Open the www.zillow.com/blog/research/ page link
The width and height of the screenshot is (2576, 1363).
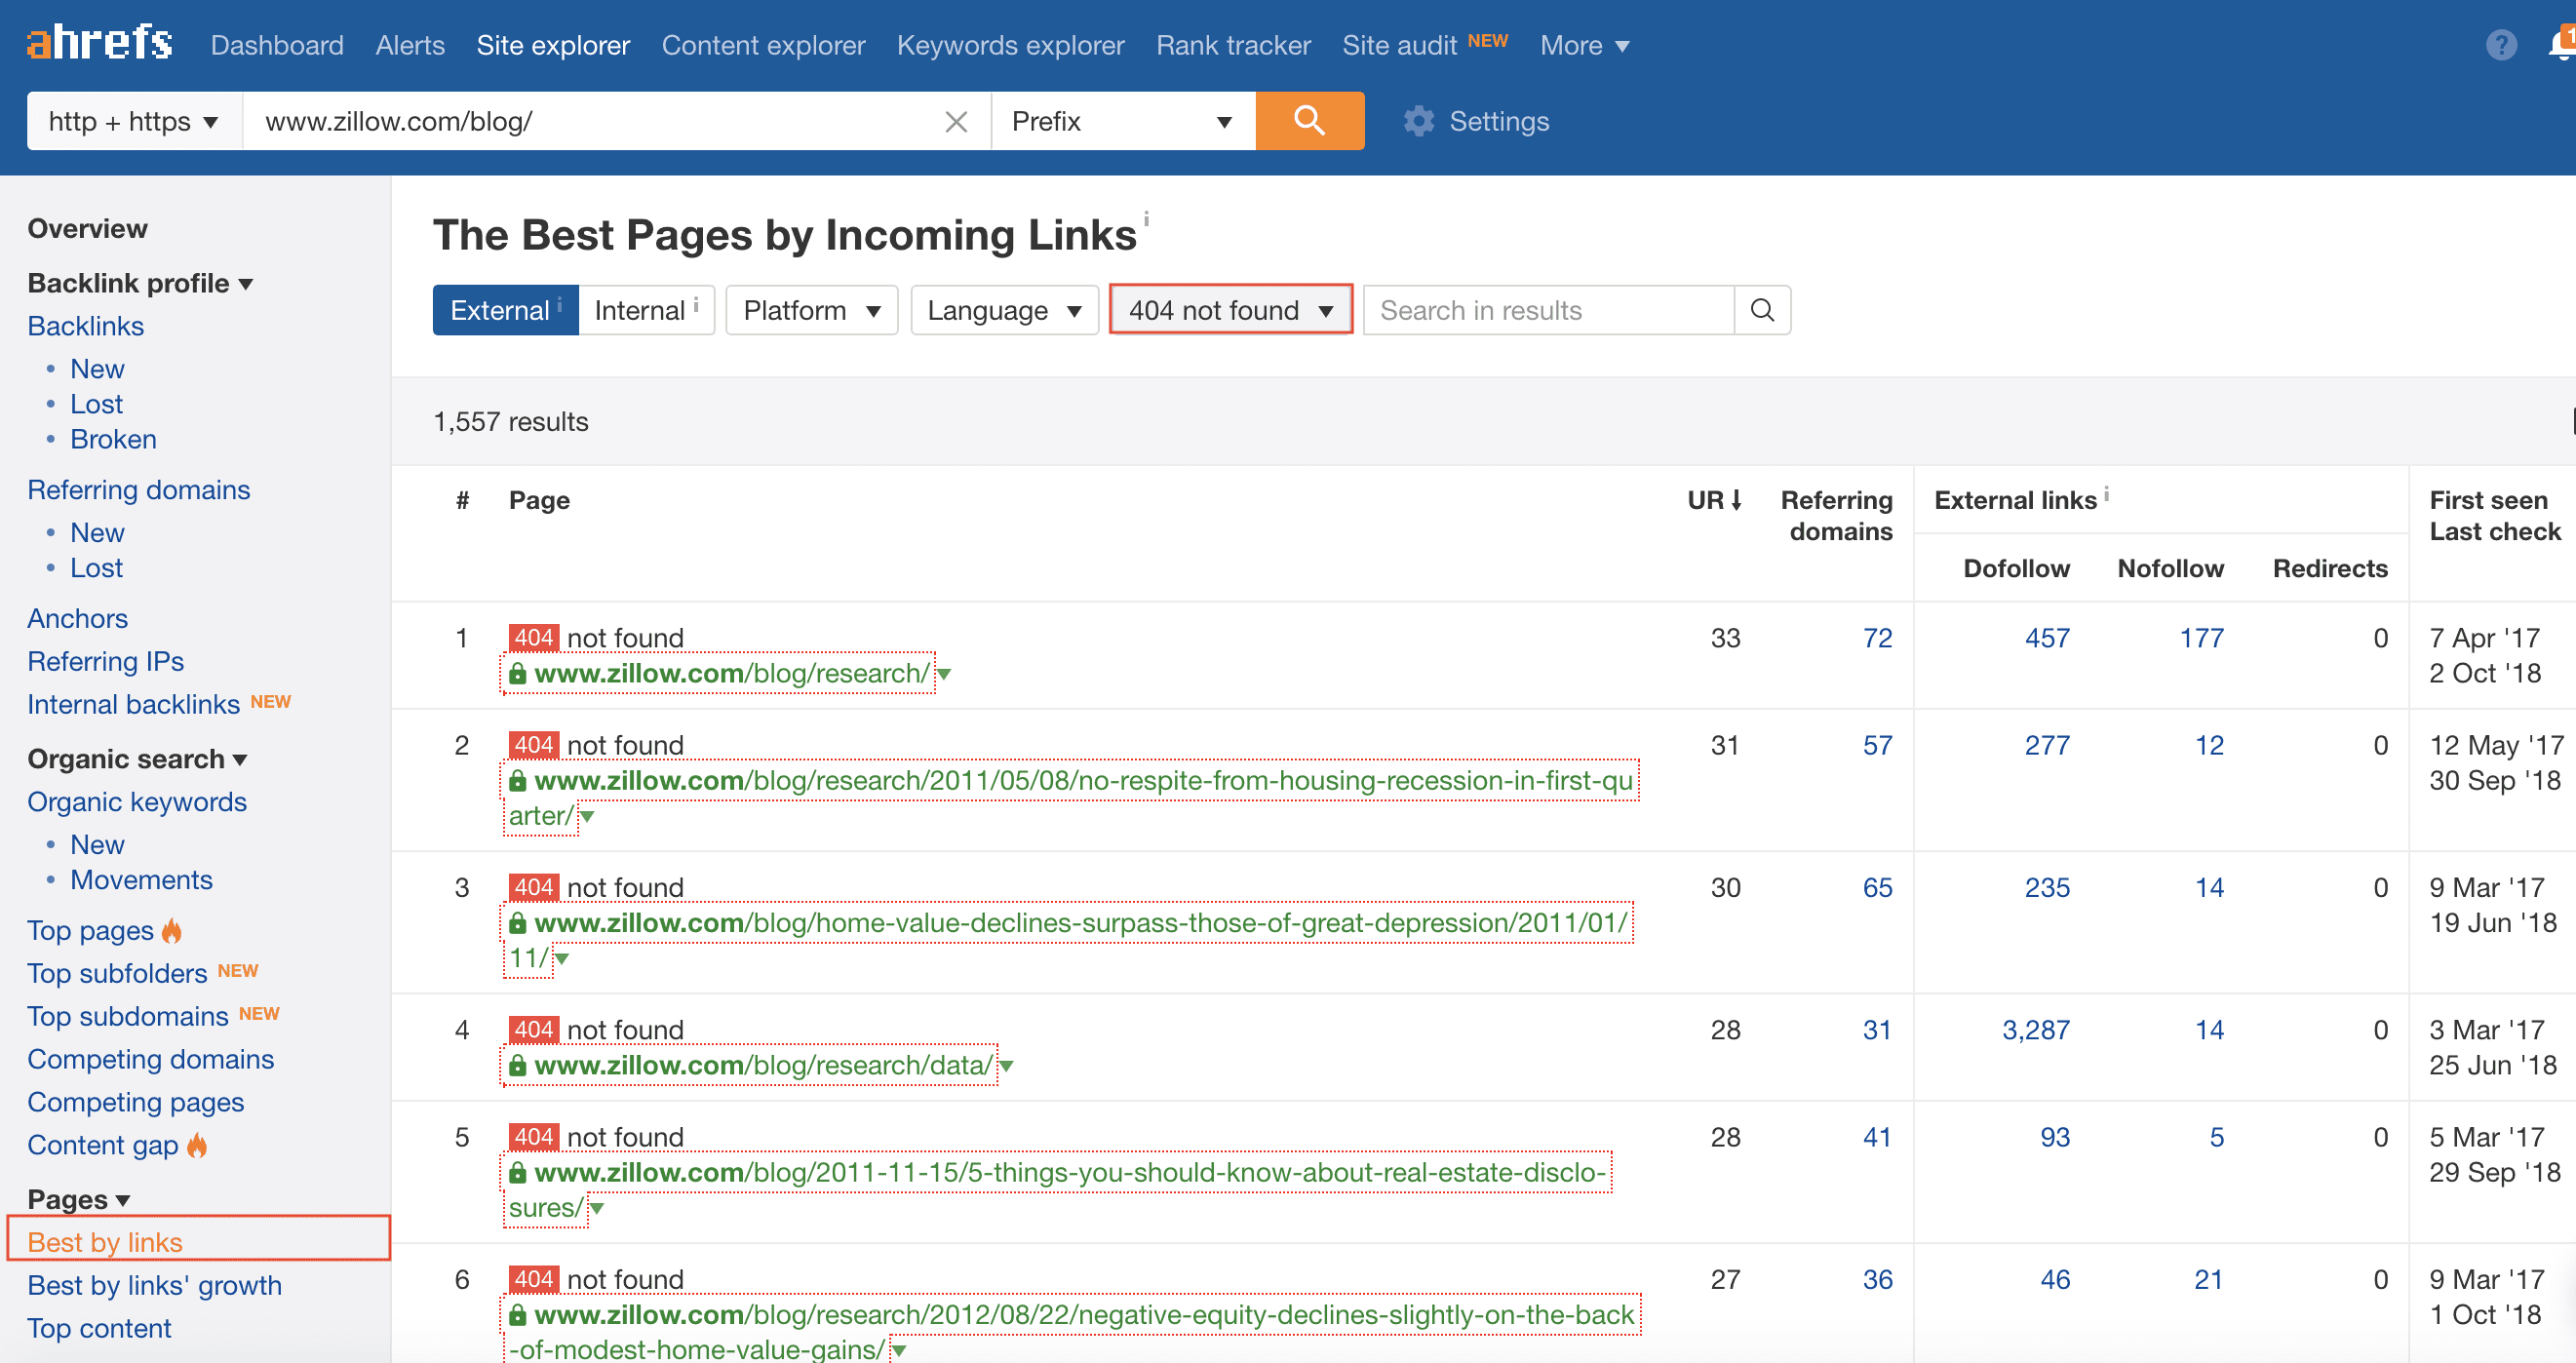(732, 674)
